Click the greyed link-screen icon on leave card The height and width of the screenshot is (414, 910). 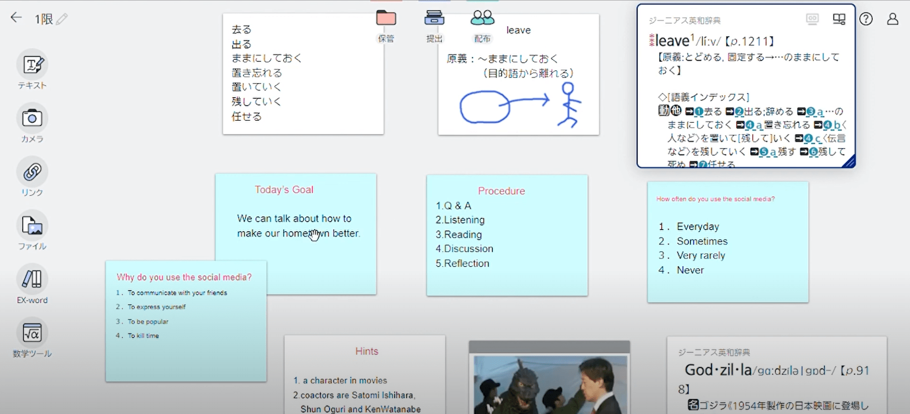[x=812, y=19]
